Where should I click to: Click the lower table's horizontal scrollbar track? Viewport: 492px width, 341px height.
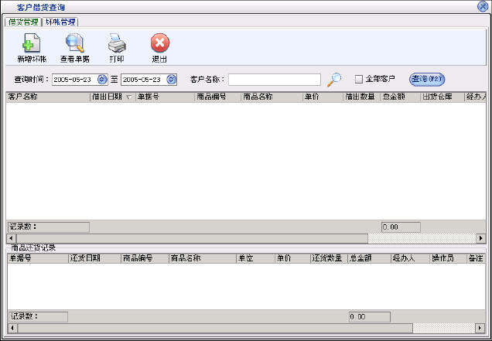click(232, 328)
